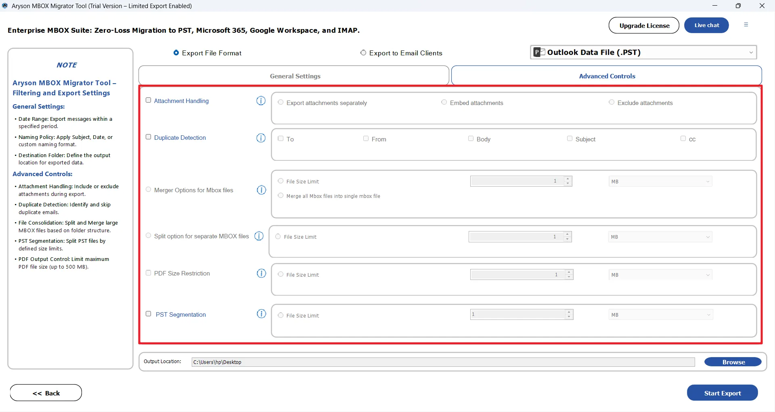Select the Export File Format radio button
Viewport: 775px width, 412px height.
(x=176, y=53)
